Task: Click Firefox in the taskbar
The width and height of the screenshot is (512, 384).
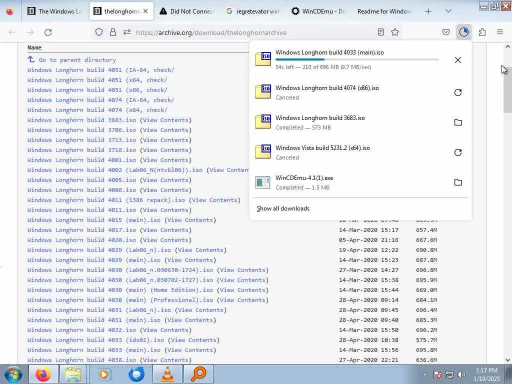Action: click(43, 374)
